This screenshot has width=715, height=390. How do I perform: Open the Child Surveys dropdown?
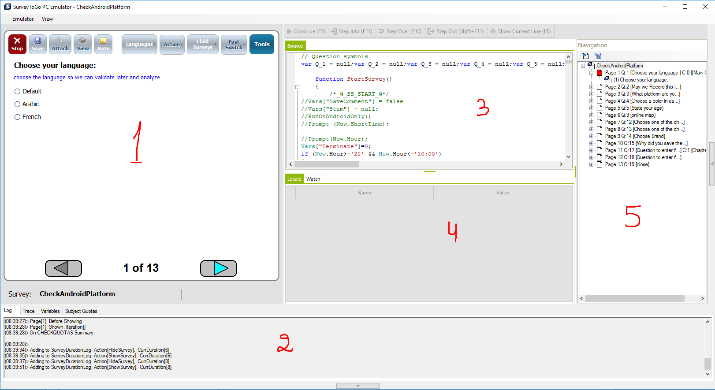203,44
